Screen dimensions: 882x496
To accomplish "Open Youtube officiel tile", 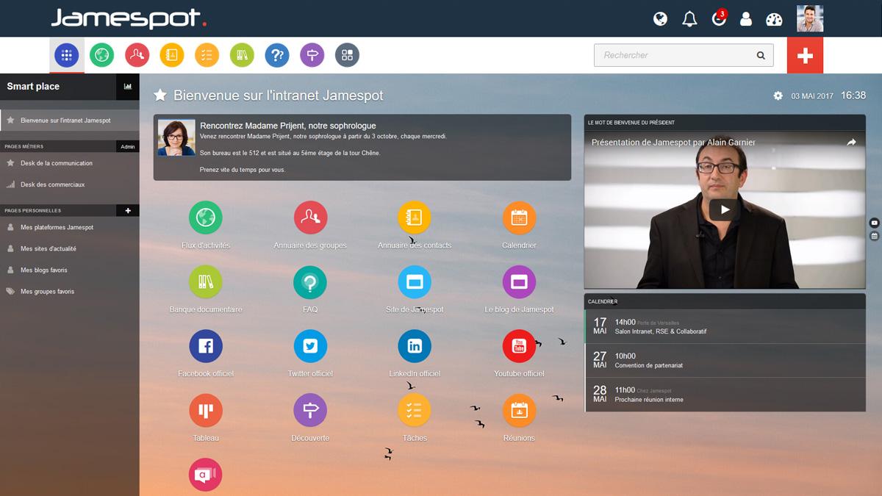I will [x=519, y=346].
